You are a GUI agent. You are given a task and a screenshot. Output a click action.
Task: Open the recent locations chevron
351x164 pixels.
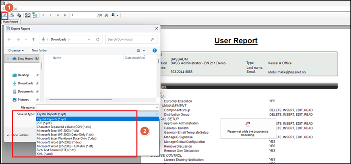coord(26,39)
